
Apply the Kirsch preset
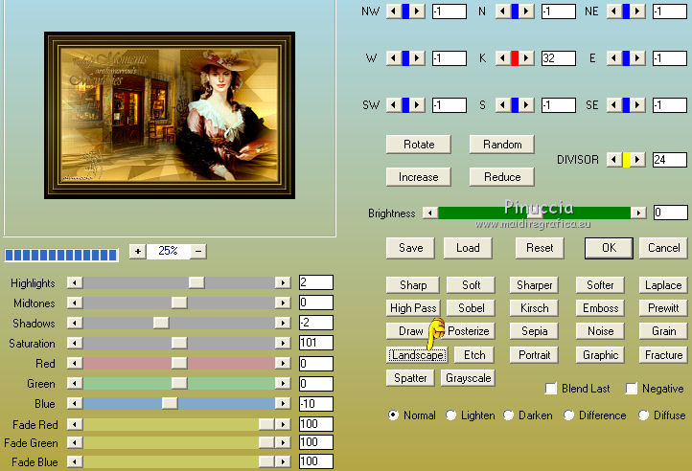tap(534, 308)
